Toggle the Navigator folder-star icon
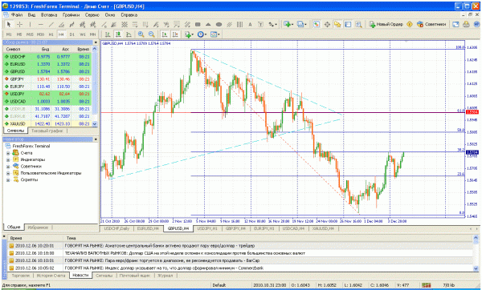The image size is (482, 290). [x=337, y=24]
